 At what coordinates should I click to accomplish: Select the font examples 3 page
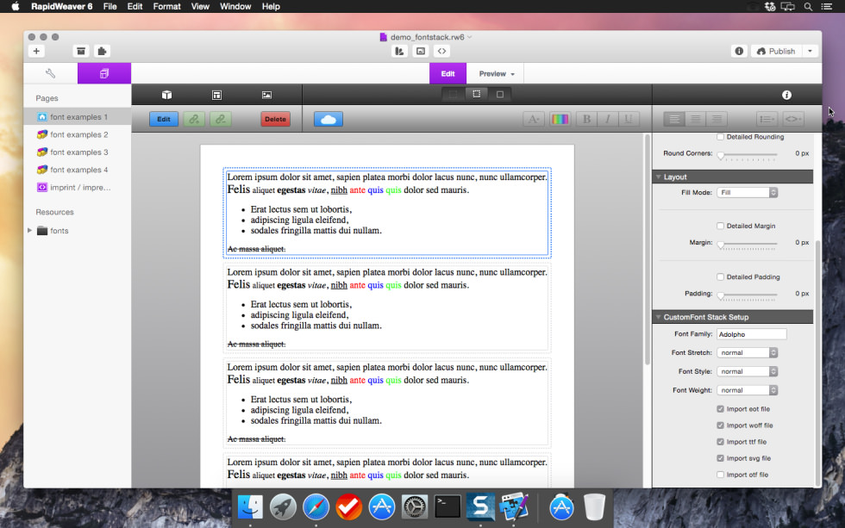coord(78,152)
